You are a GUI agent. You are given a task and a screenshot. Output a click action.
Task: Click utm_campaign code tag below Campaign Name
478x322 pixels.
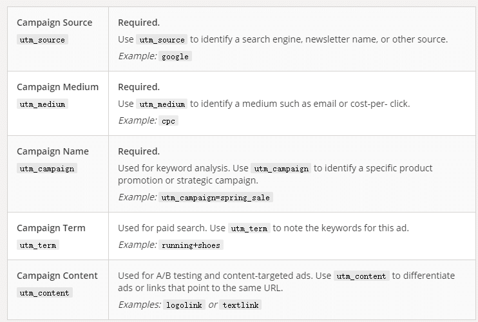point(46,168)
